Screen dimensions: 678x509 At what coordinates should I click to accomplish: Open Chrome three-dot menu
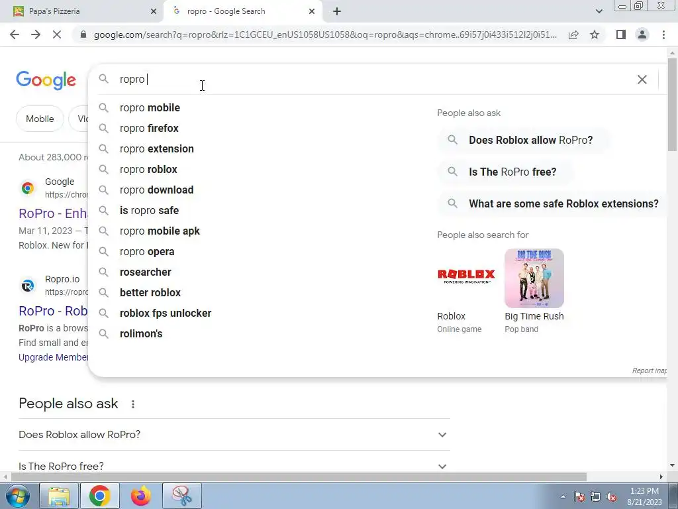663,34
